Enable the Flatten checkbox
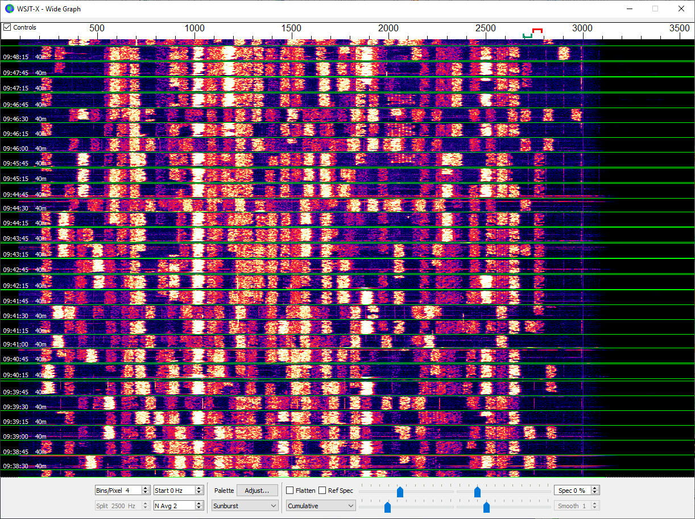Image resolution: width=695 pixels, height=519 pixels. tap(290, 491)
